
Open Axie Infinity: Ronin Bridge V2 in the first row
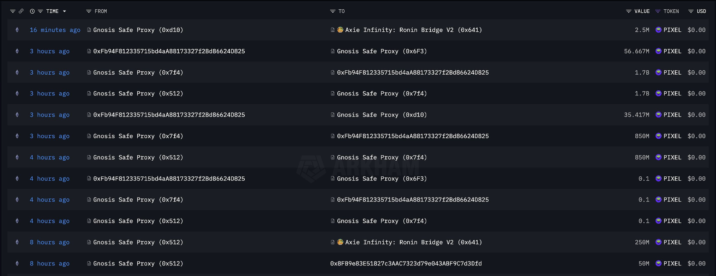413,30
